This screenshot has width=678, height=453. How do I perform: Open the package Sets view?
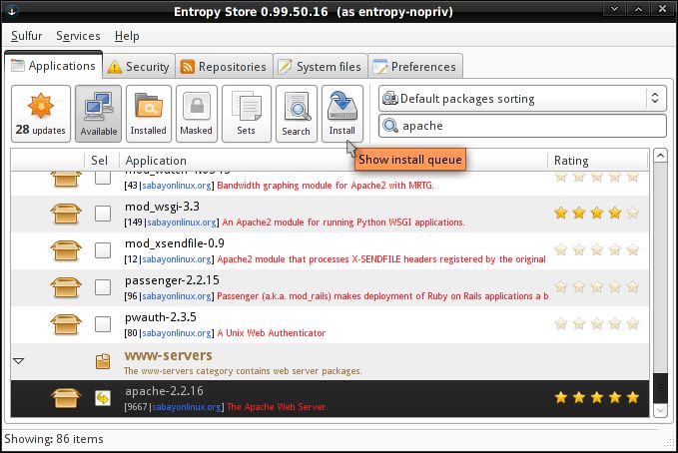(x=246, y=114)
